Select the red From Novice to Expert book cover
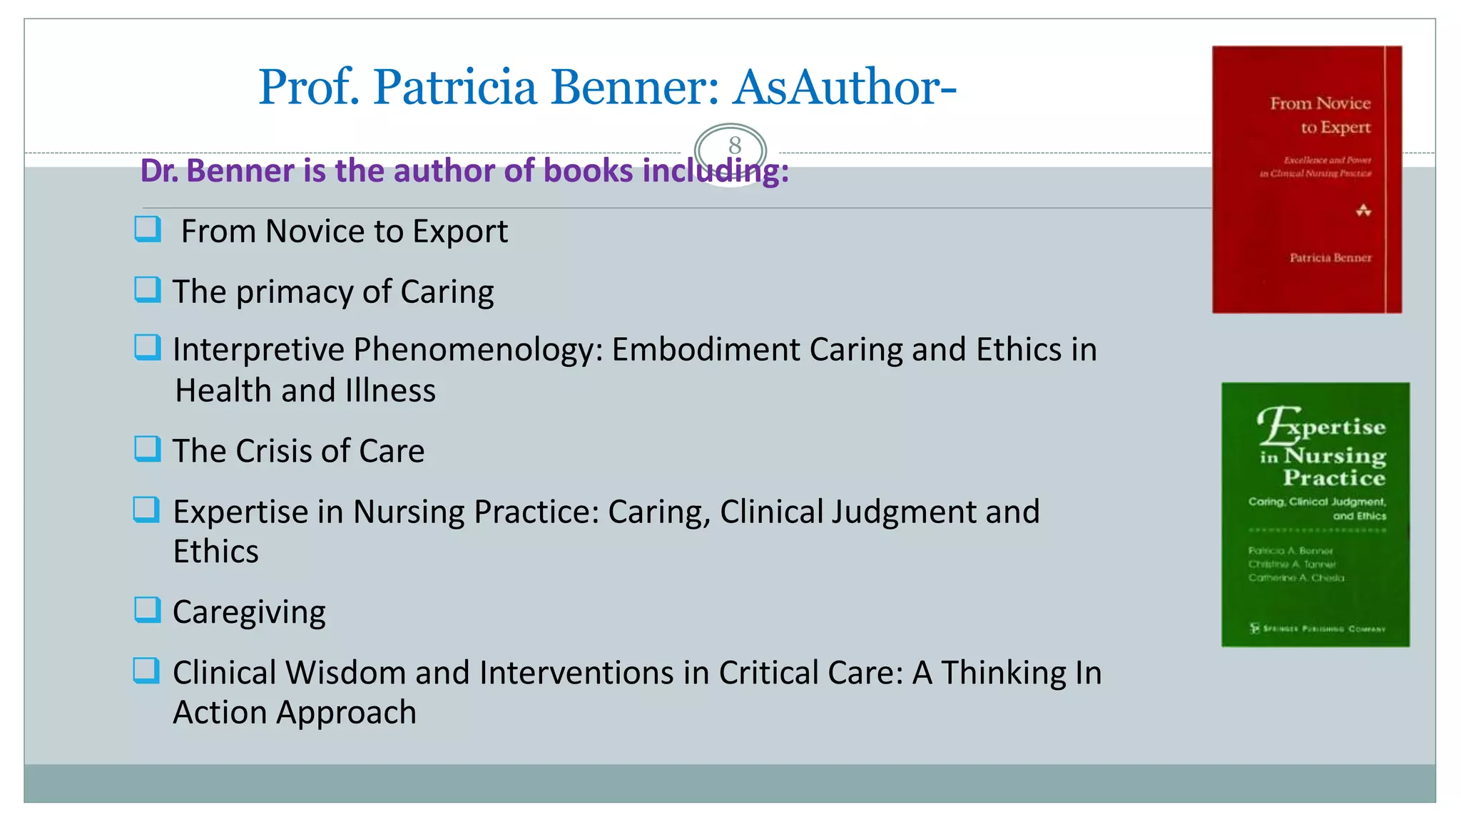1461x821 pixels. [x=1307, y=180]
